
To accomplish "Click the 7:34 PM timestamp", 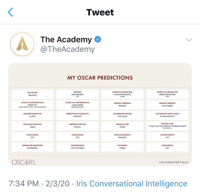I will [24, 184].
